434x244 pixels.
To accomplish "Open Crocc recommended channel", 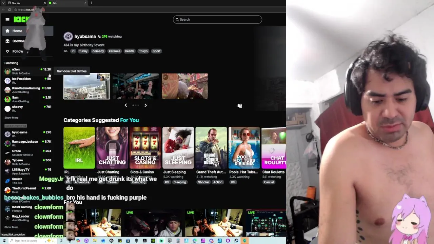I will pyautogui.click(x=28, y=152).
